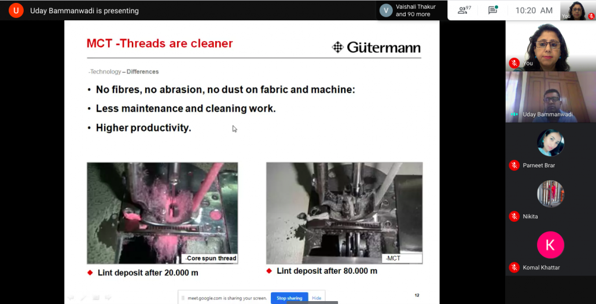This screenshot has width=596, height=304.
Task: Click muted mic icon beside Nikita
Action: coord(514,217)
